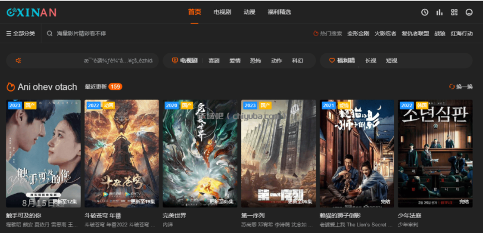This screenshot has height=233, width=483.
Task: Click the cast line 苏尚卿 邓宥希 李诗萌
Action: tap(277, 225)
